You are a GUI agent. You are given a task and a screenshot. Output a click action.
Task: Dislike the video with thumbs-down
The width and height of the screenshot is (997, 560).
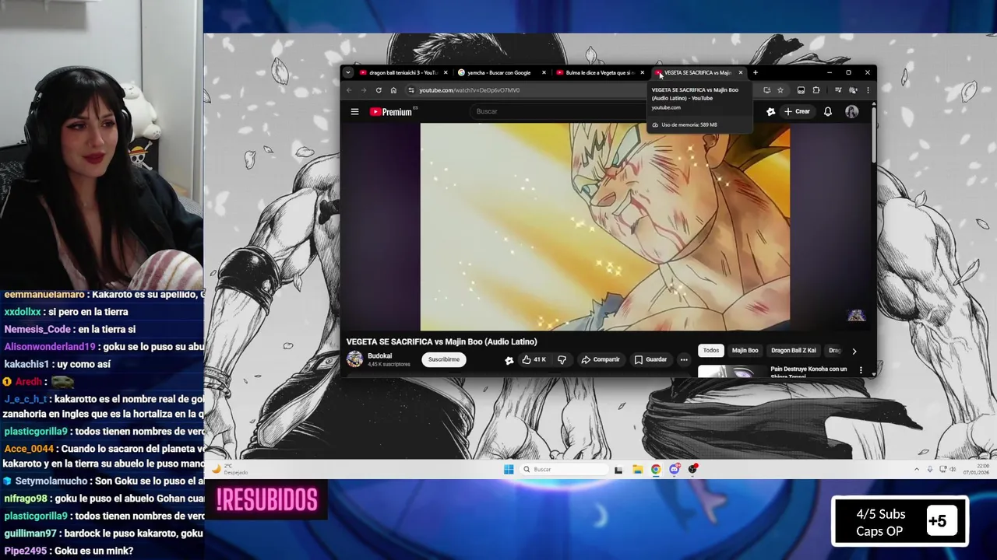(x=562, y=359)
